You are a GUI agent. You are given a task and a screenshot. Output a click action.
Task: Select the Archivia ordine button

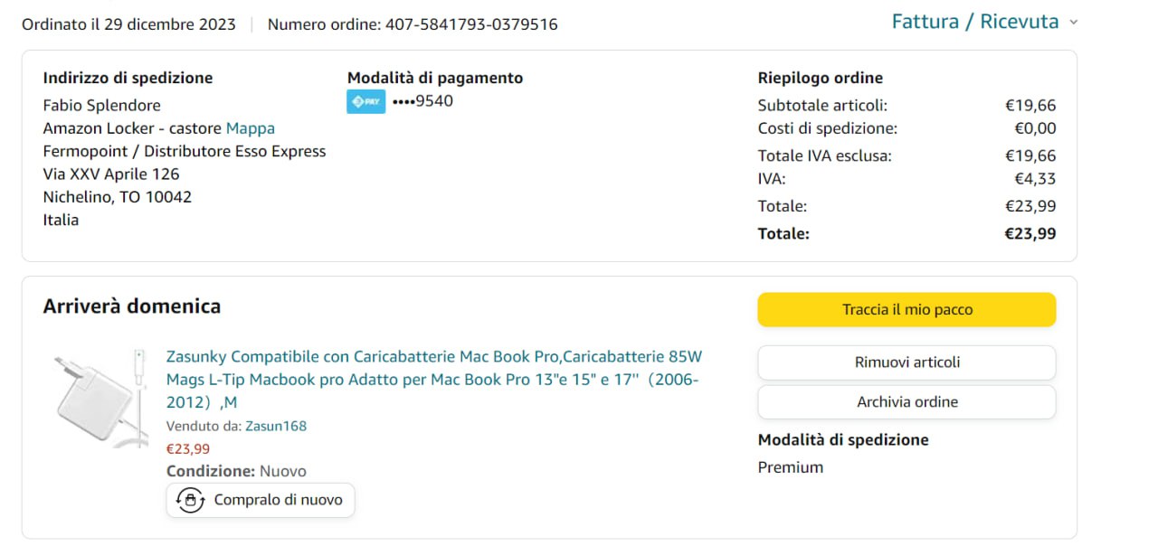(906, 402)
